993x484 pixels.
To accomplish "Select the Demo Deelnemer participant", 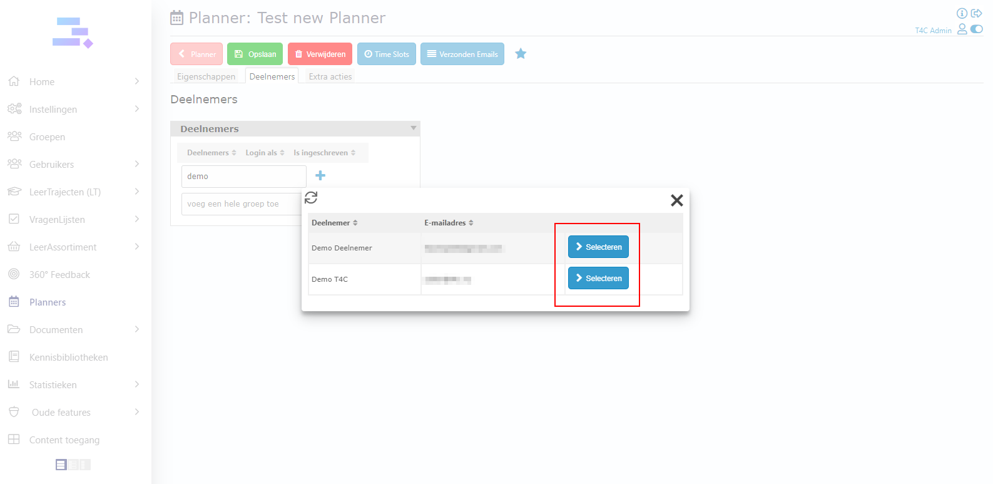I will pos(598,247).
